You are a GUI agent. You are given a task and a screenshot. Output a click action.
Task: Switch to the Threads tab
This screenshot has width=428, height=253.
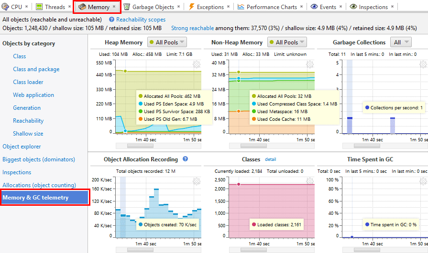51,7
